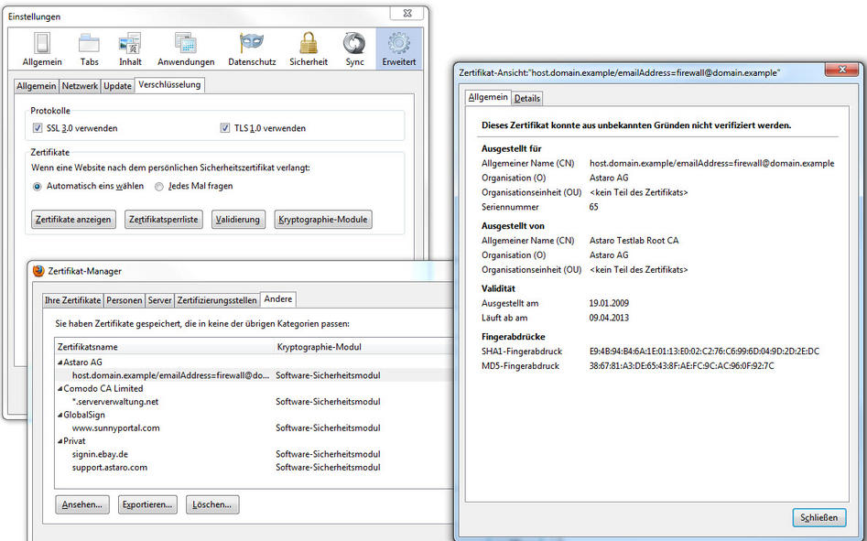Collapse the Astaro AG tree group

[60, 362]
